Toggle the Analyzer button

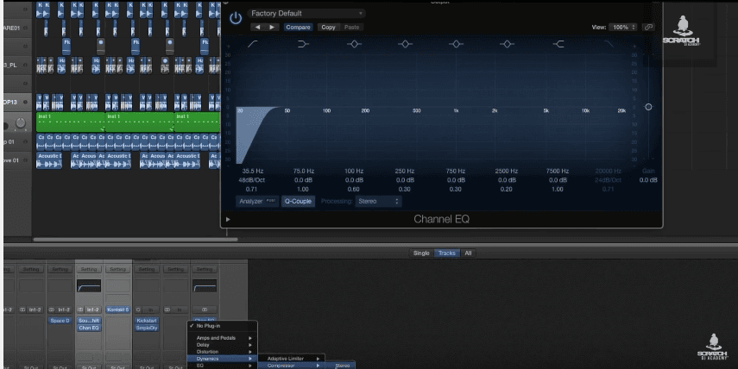point(257,201)
